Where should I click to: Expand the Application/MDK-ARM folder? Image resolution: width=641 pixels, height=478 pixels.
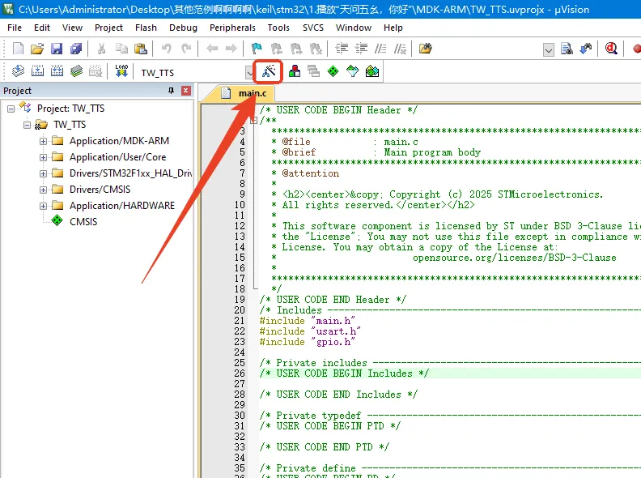point(43,141)
